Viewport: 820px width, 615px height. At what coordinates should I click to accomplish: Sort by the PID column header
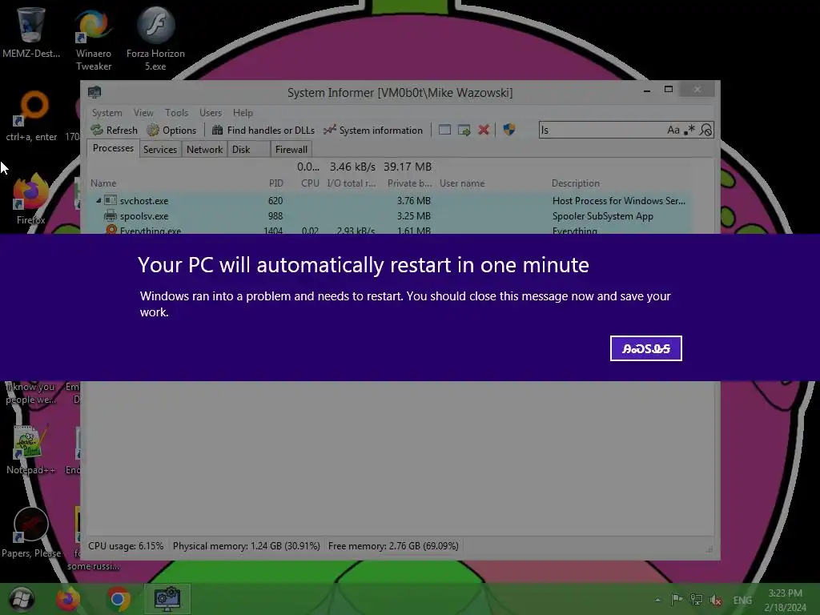275,183
